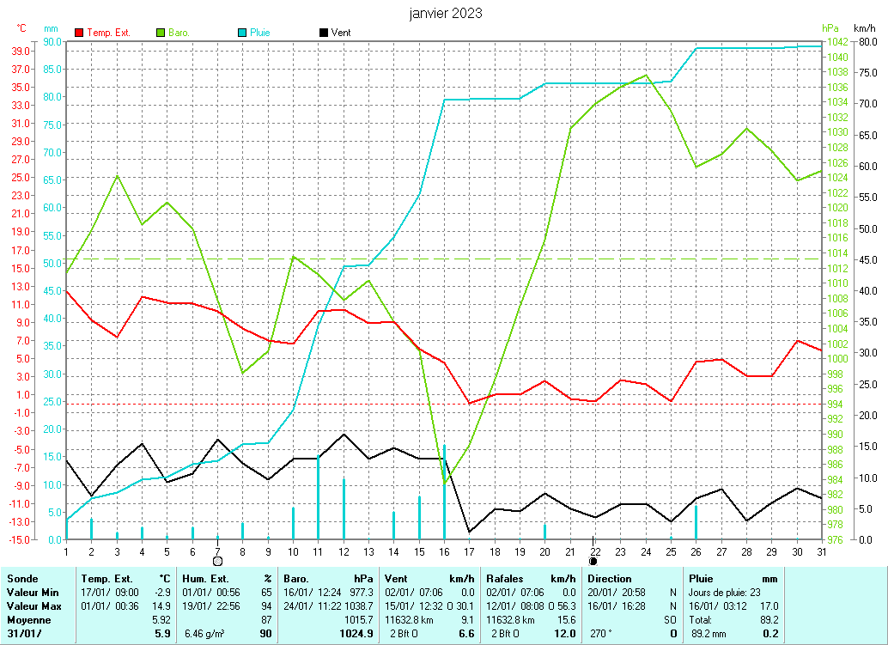888x645 pixels.
Task: Click the red Temp. Ext. legend square
Action: pyautogui.click(x=80, y=33)
